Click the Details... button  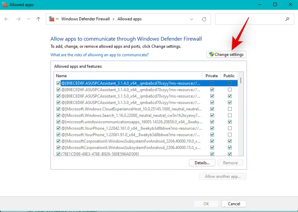pyautogui.click(x=202, y=163)
